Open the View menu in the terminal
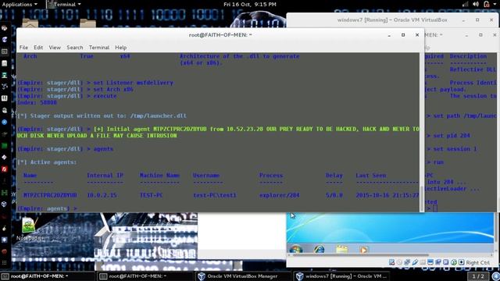Screen dimensions: 500x281 tap(55, 48)
